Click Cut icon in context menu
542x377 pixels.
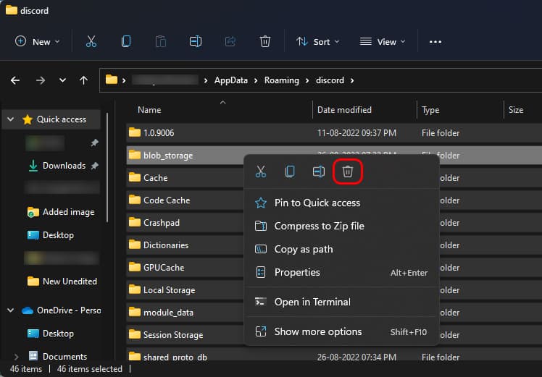[x=261, y=171]
